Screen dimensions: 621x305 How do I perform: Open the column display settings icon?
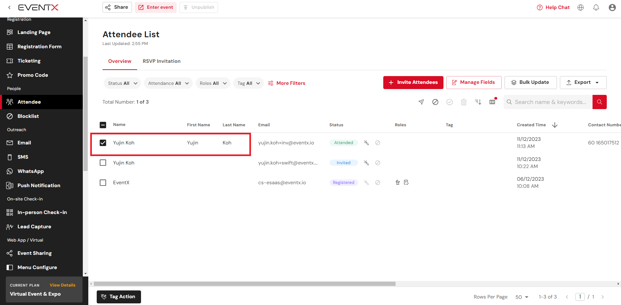click(492, 102)
